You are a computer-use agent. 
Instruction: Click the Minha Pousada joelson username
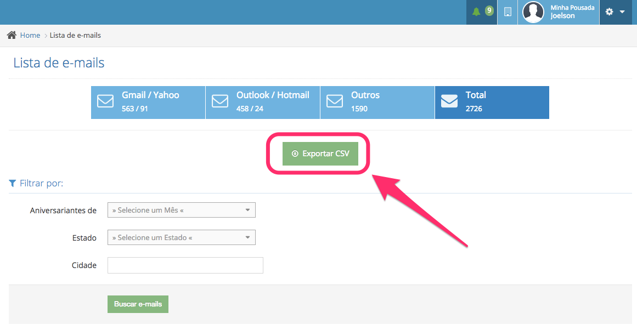point(572,12)
